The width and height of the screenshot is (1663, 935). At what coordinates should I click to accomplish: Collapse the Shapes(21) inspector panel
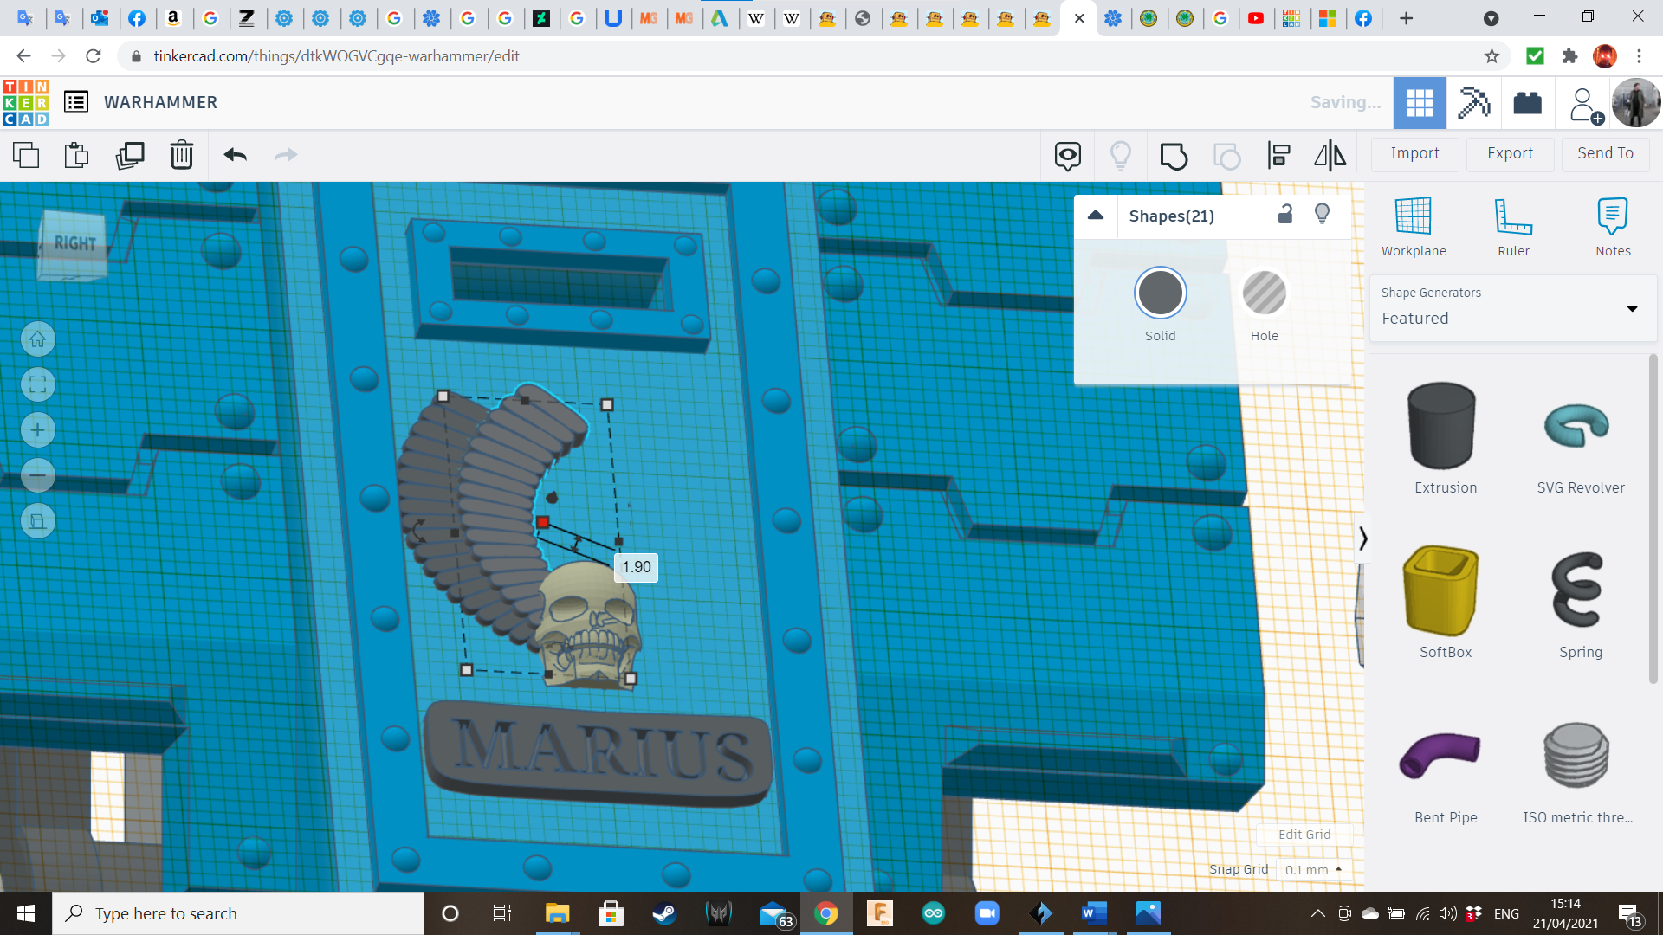pyautogui.click(x=1096, y=216)
